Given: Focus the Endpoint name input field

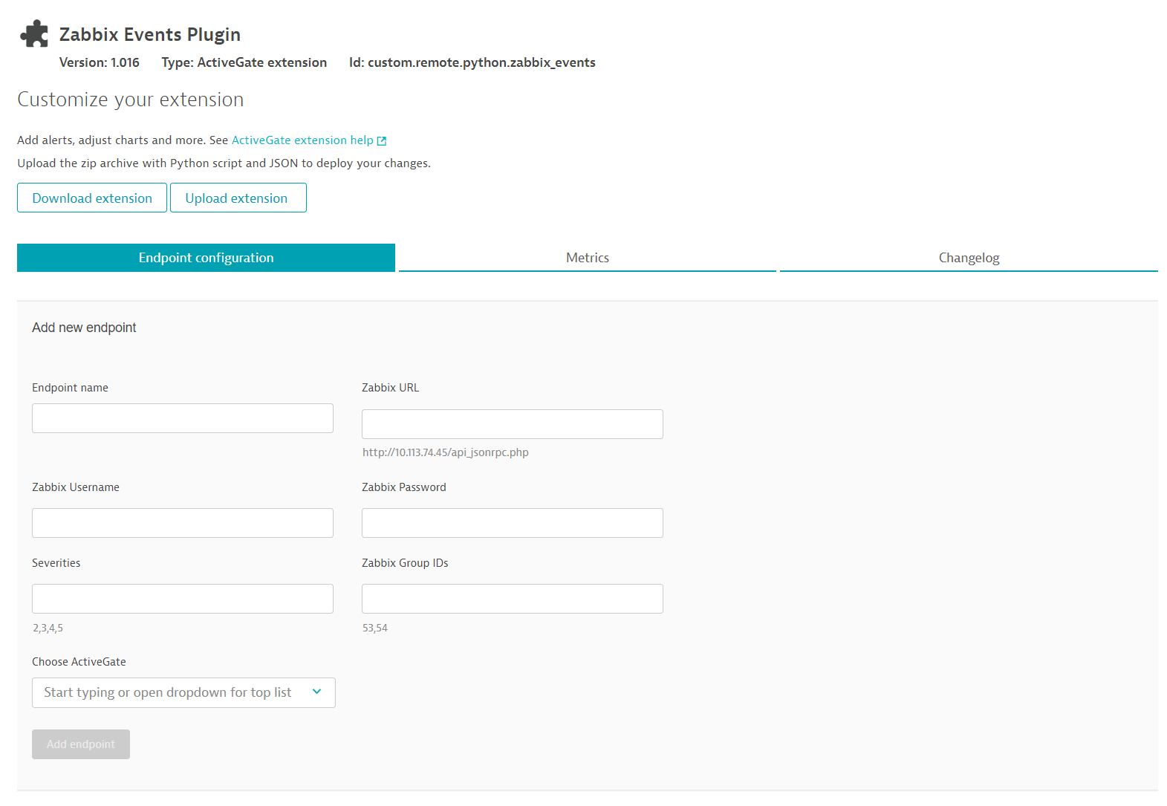Looking at the screenshot, I should click(183, 418).
